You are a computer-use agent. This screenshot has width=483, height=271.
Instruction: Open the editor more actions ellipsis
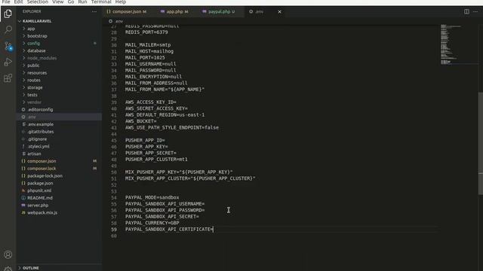(x=475, y=12)
